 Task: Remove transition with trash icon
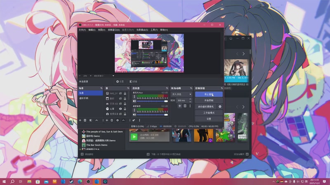click(x=185, y=106)
